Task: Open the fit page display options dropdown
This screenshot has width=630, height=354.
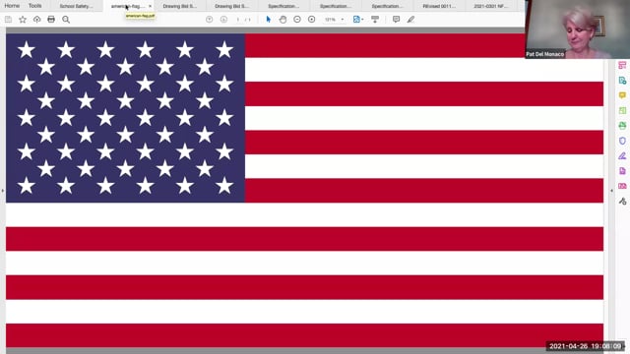Action: pos(358,20)
